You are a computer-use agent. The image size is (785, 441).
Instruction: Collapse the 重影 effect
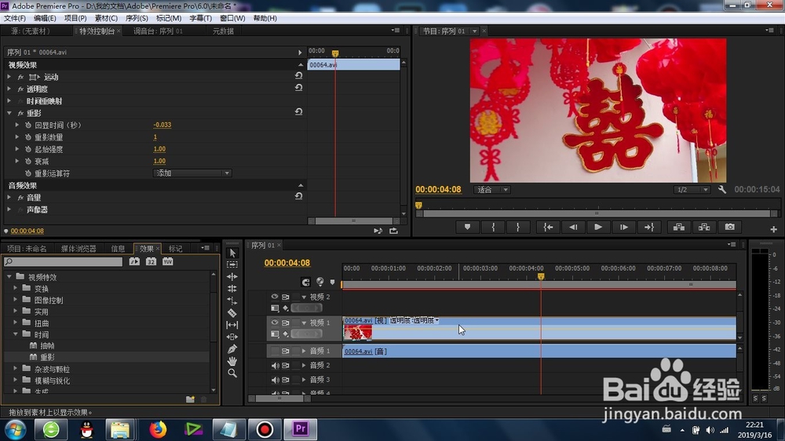click(x=9, y=113)
